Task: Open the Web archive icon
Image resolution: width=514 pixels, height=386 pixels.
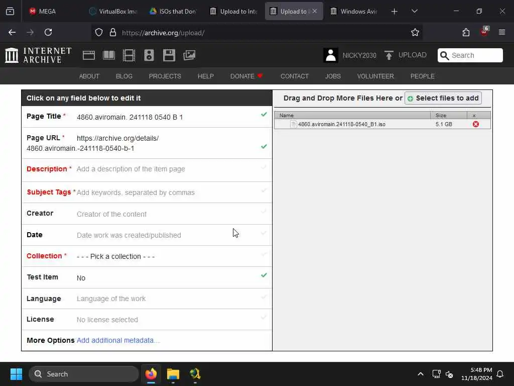Action: (x=88, y=55)
